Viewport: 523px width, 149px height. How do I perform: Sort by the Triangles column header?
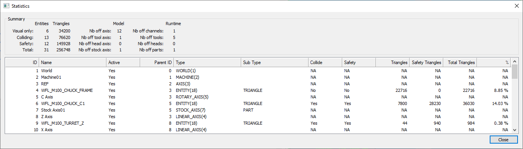coord(393,62)
